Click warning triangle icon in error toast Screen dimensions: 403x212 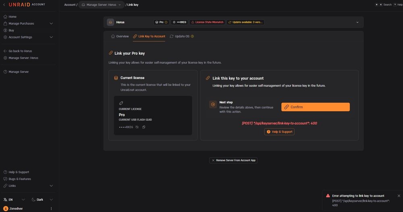(328, 196)
